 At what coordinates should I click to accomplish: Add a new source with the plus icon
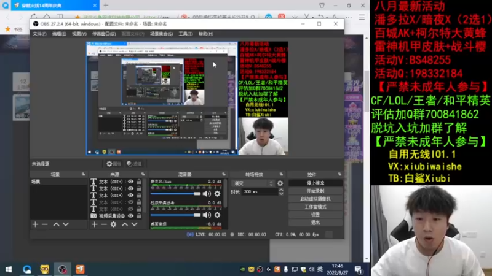95,224
